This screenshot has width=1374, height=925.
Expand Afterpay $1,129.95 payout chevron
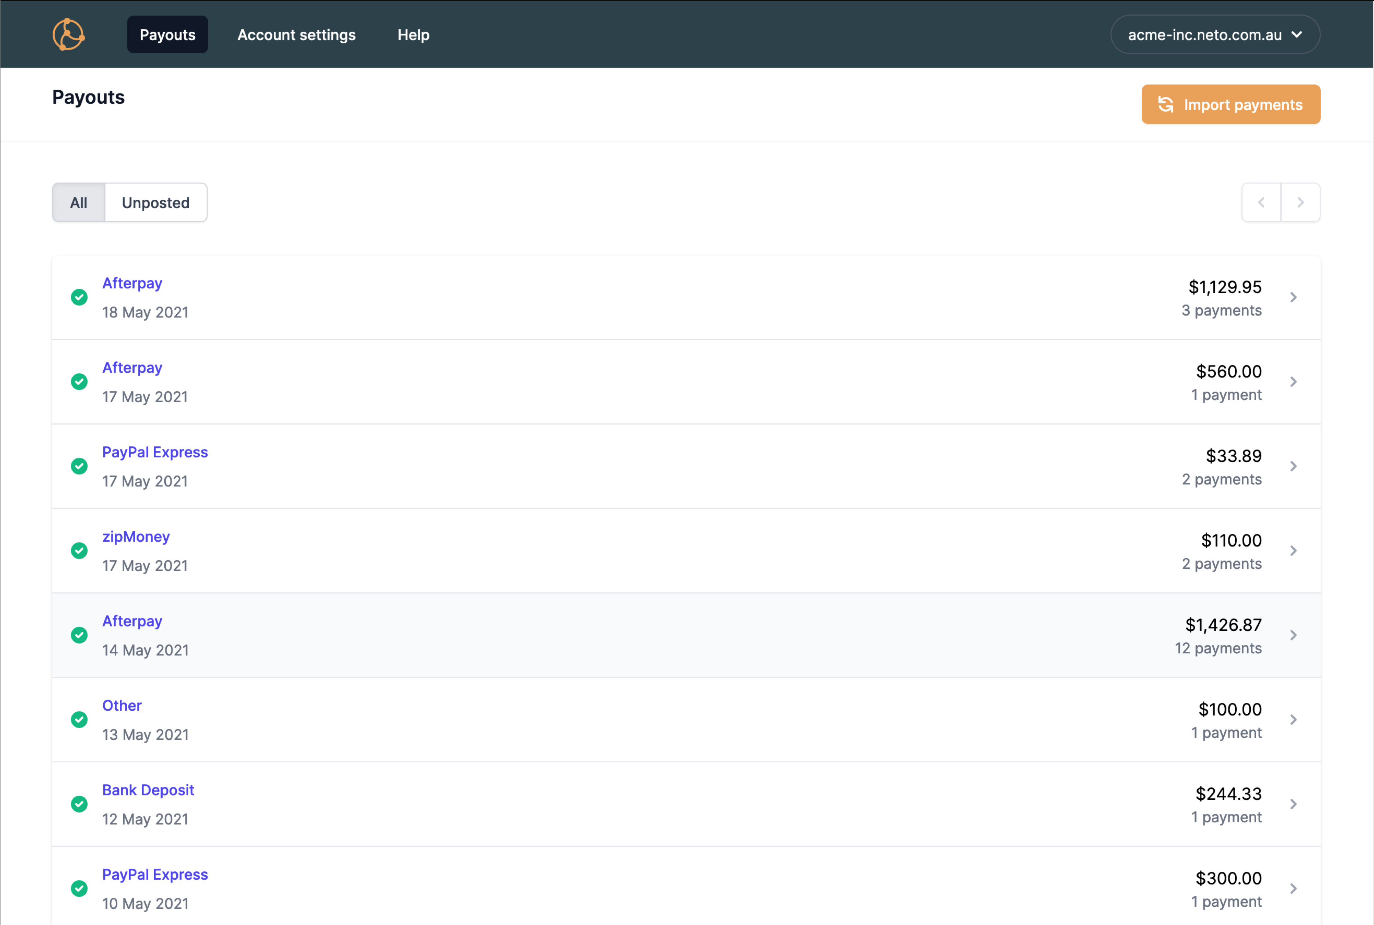[x=1293, y=297]
